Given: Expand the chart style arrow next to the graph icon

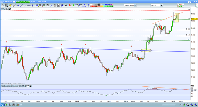Looking at the screenshot, I should click(183, 6).
